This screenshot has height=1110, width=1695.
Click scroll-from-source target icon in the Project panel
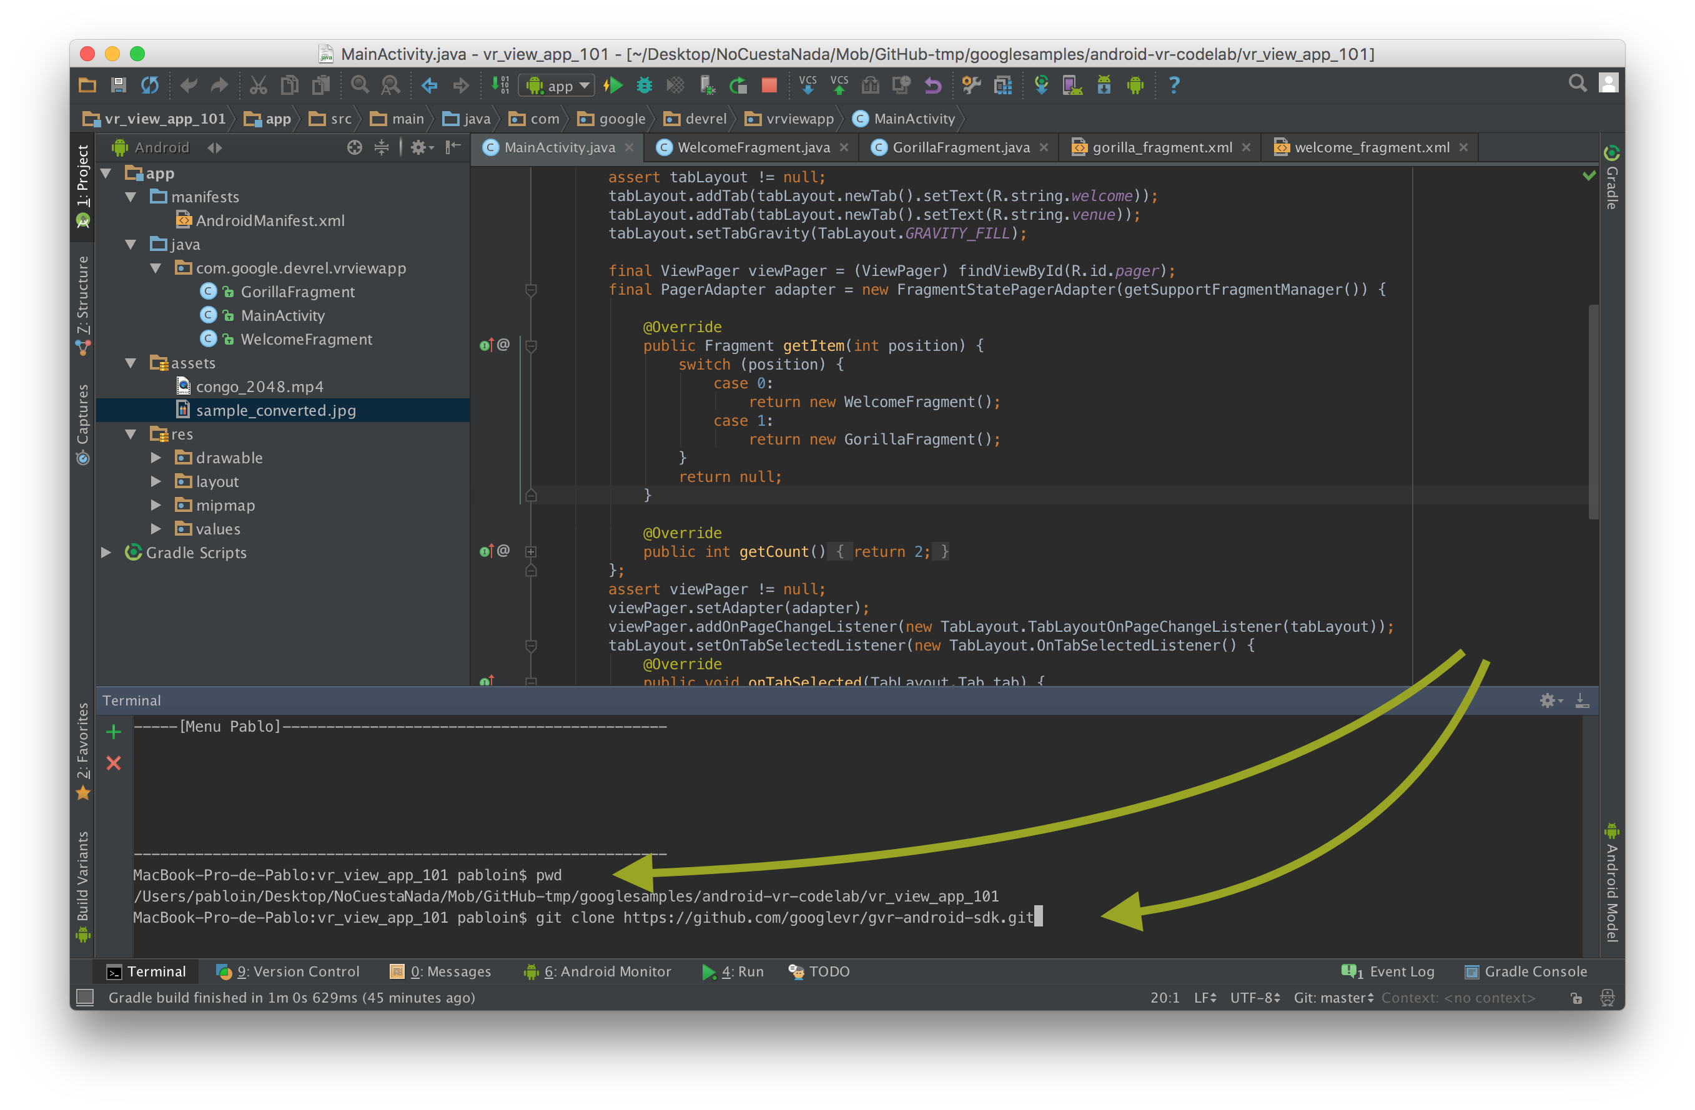(x=354, y=147)
